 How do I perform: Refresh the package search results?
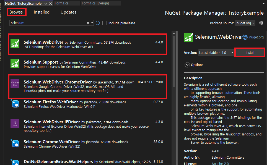(98, 23)
